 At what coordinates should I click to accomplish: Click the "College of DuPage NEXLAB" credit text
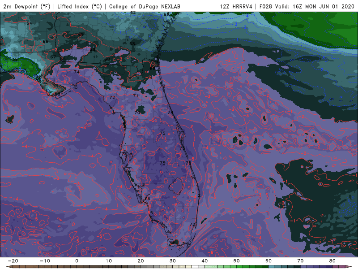tap(145, 6)
